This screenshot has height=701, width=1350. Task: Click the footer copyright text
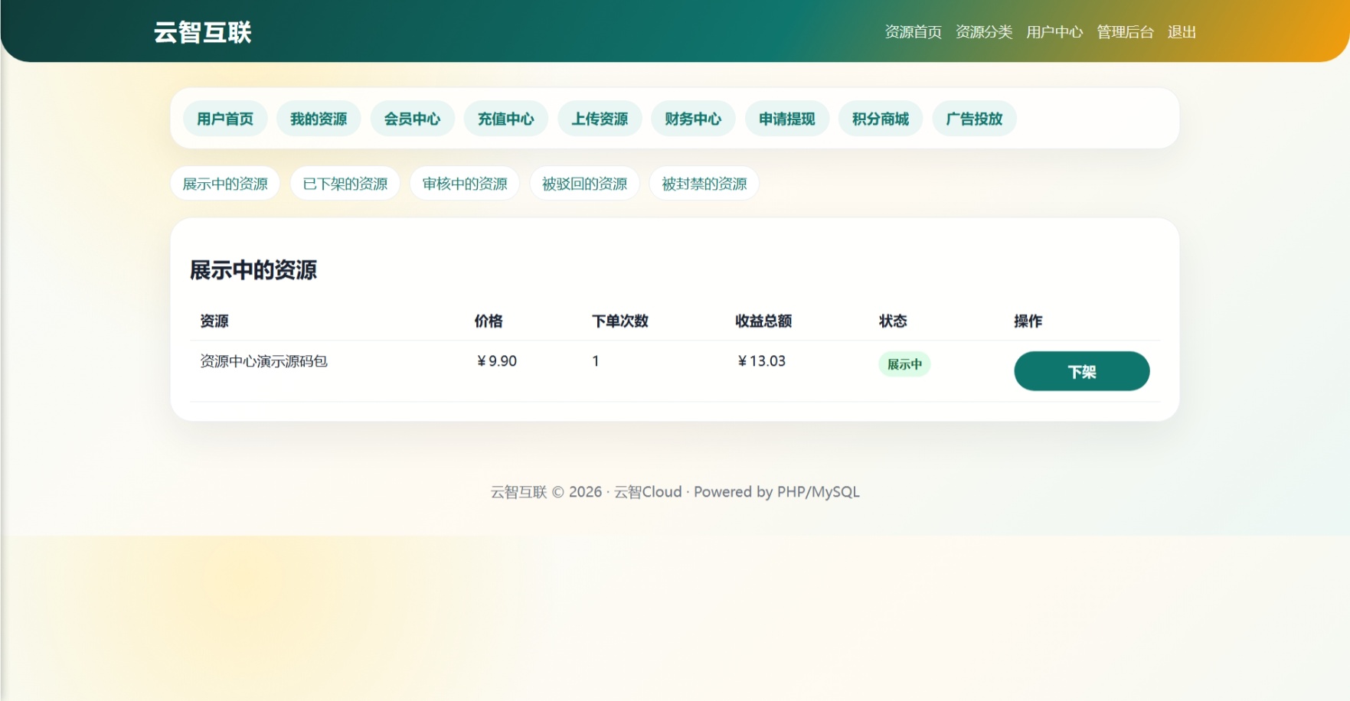675,492
